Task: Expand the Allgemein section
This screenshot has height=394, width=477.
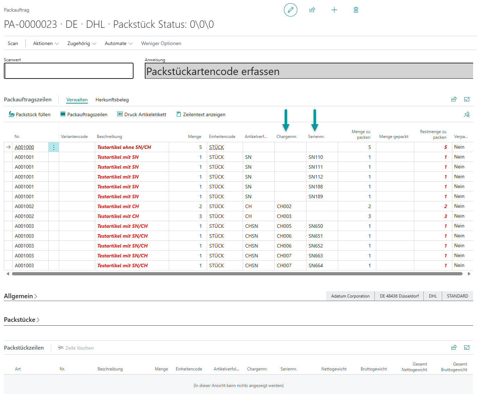Action: [20, 296]
